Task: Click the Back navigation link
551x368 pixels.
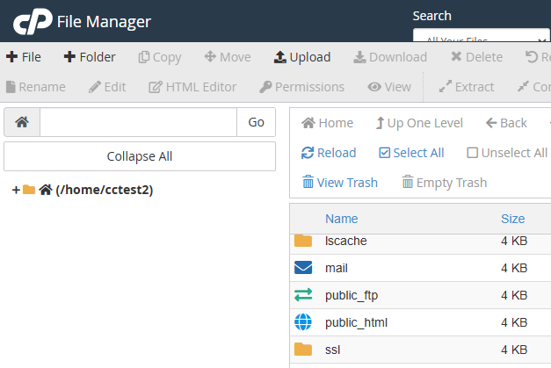Action: (506, 123)
